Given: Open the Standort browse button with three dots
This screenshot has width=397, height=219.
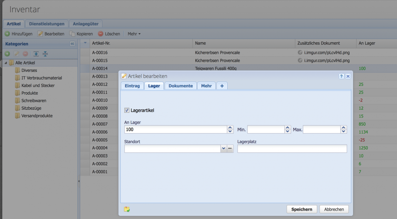Looking at the screenshot, I should click(x=230, y=149).
